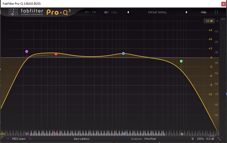Click the undo arrow icon
The image size is (227, 143).
[87, 12]
